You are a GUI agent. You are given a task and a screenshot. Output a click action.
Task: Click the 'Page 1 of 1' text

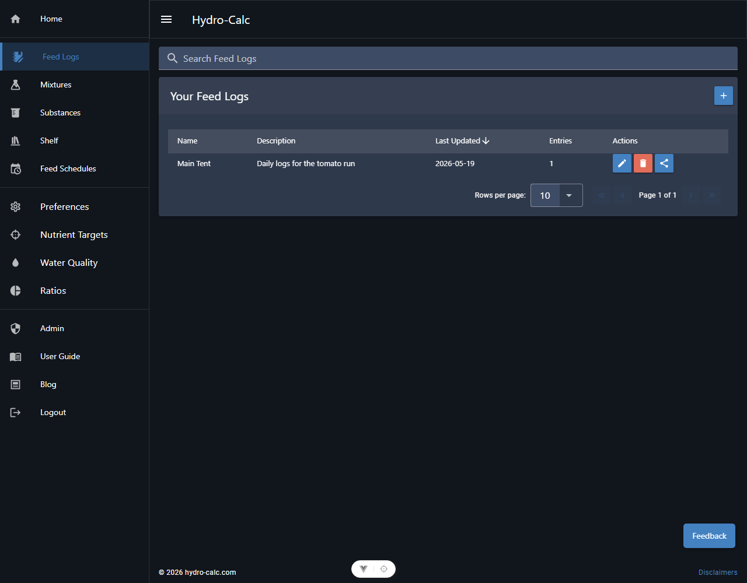[658, 195]
